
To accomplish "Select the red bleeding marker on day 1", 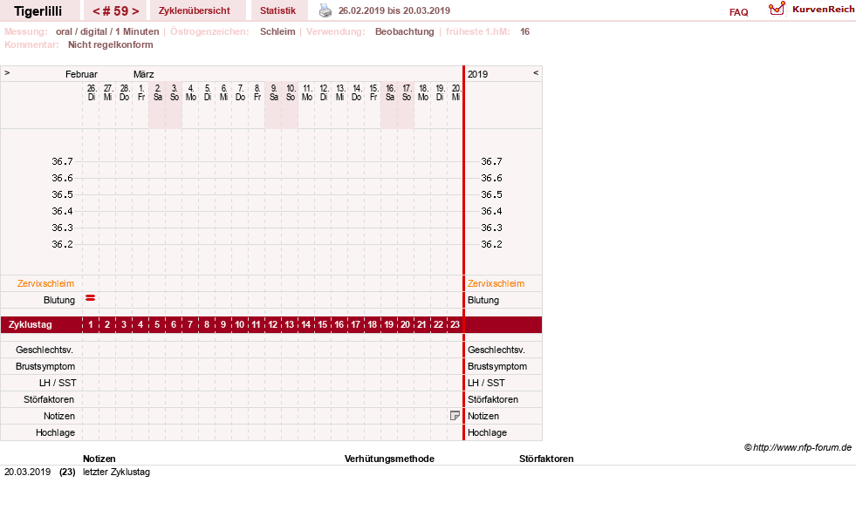I will point(91,298).
